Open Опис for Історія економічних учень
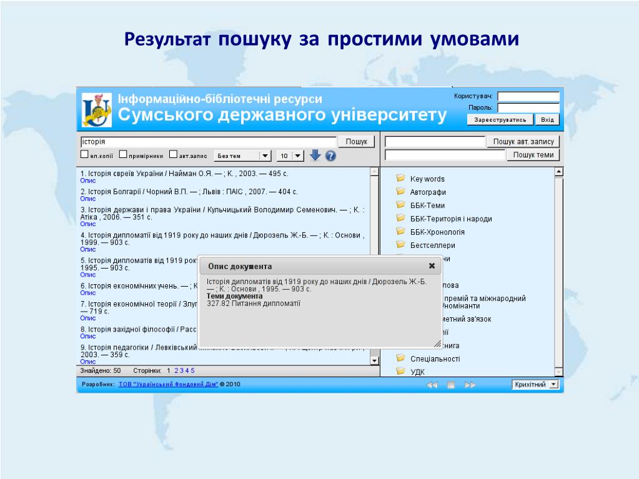This screenshot has width=639, height=479. [88, 293]
